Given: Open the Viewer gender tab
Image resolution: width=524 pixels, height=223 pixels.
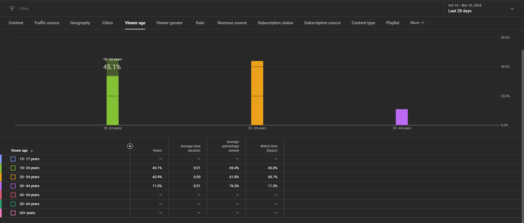Looking at the screenshot, I should 169,23.
